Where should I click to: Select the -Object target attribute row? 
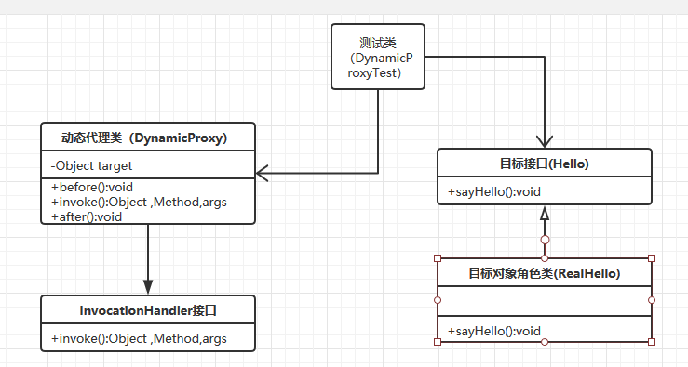[x=148, y=165]
